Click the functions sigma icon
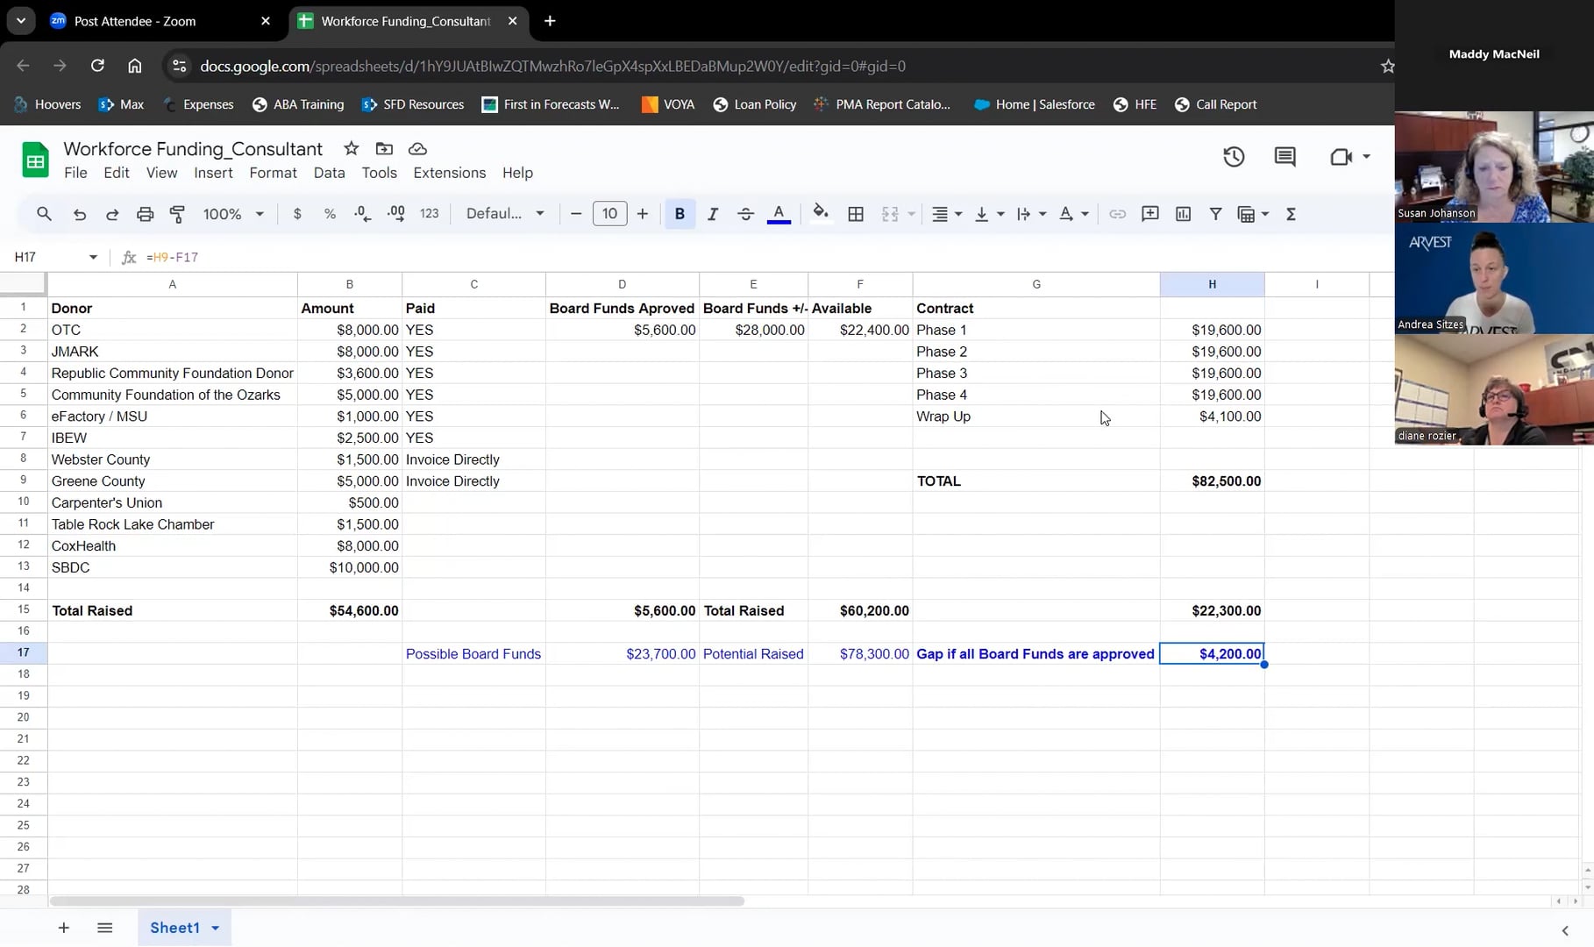1594x947 pixels. click(1291, 214)
